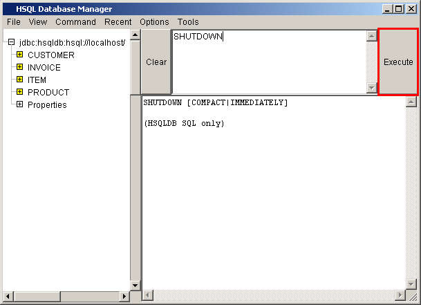Open the Recent menu
This screenshot has width=421, height=305.
pyautogui.click(x=118, y=22)
